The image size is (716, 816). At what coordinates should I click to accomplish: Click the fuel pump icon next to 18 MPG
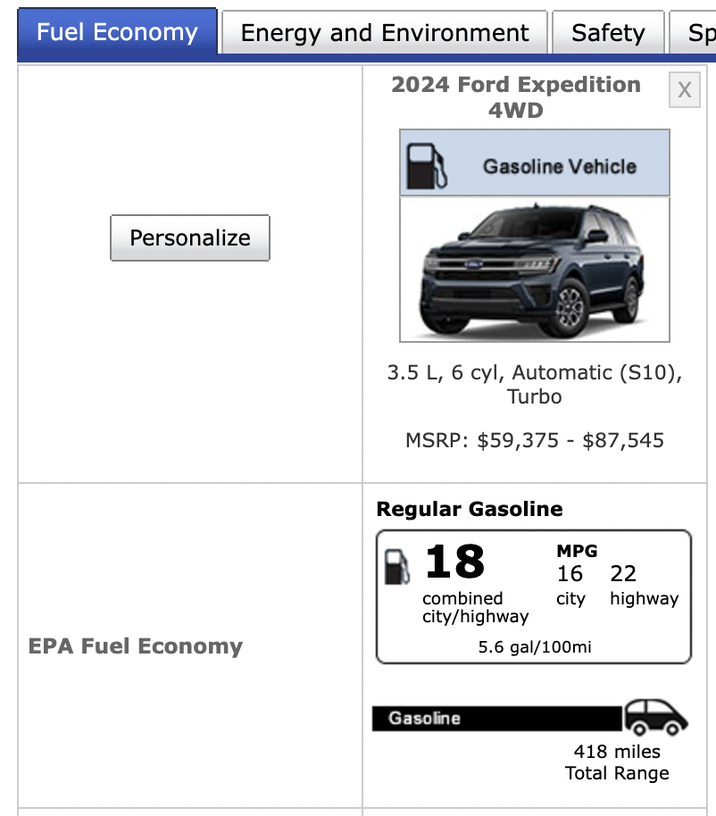point(397,567)
